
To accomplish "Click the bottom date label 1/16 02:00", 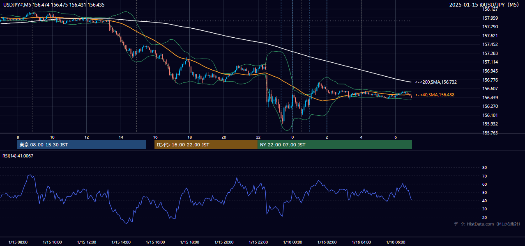I will pos(327,242).
